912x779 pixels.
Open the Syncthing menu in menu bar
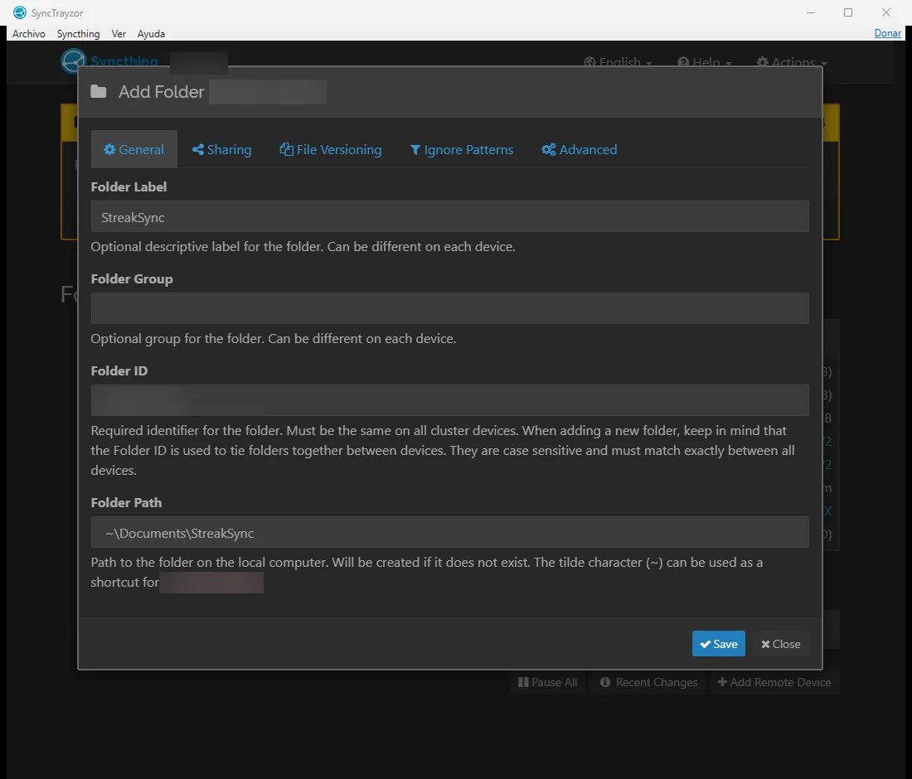[x=78, y=34]
